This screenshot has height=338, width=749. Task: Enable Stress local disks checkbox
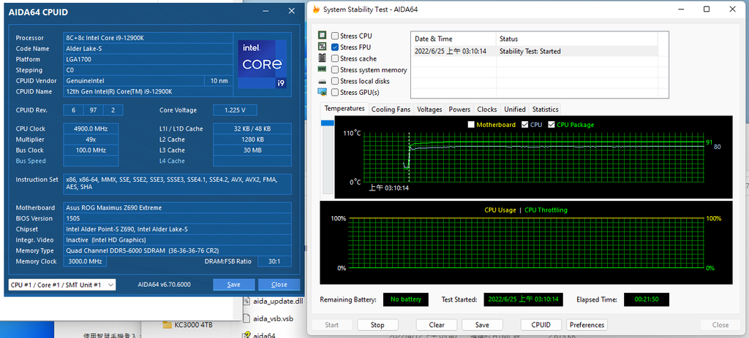335,81
